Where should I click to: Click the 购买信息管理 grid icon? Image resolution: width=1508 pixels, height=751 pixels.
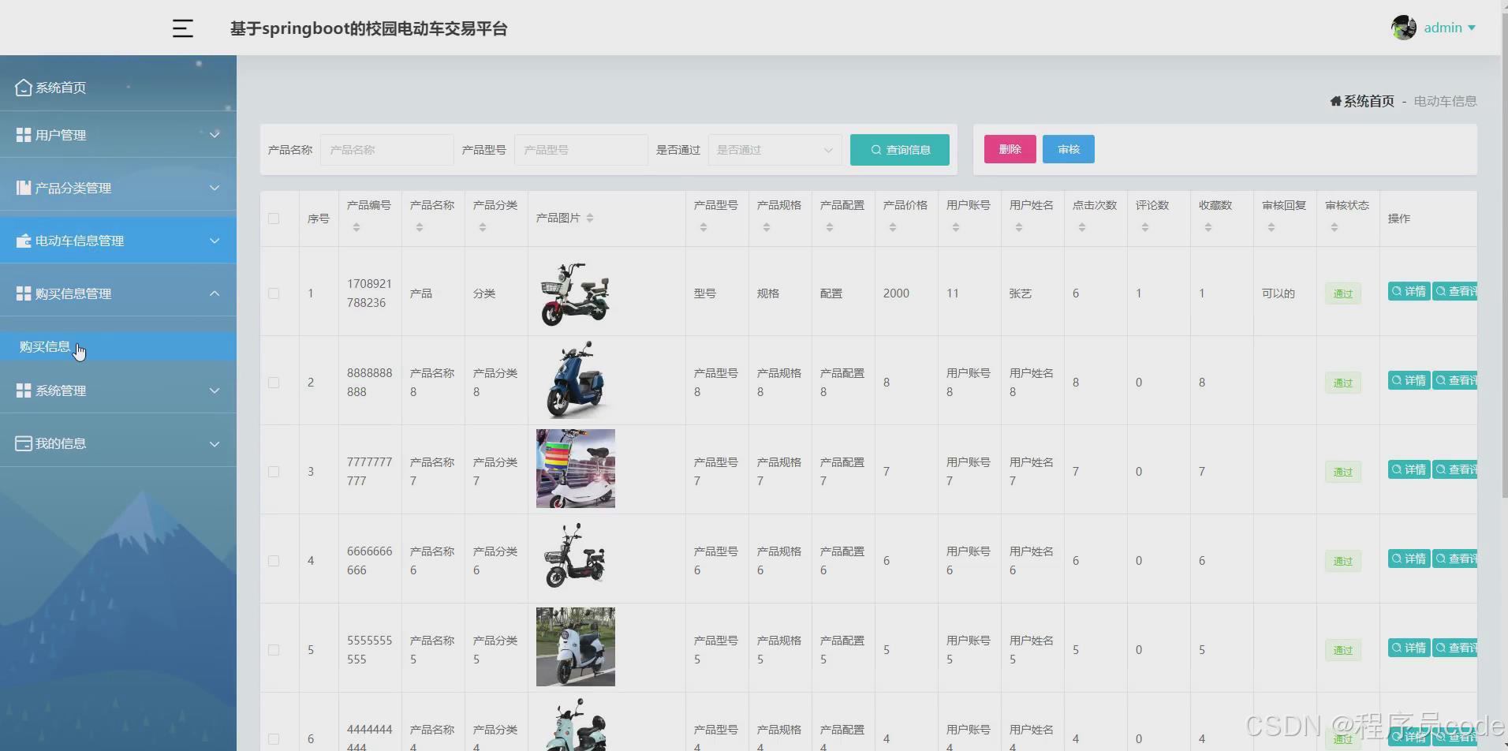tap(24, 293)
